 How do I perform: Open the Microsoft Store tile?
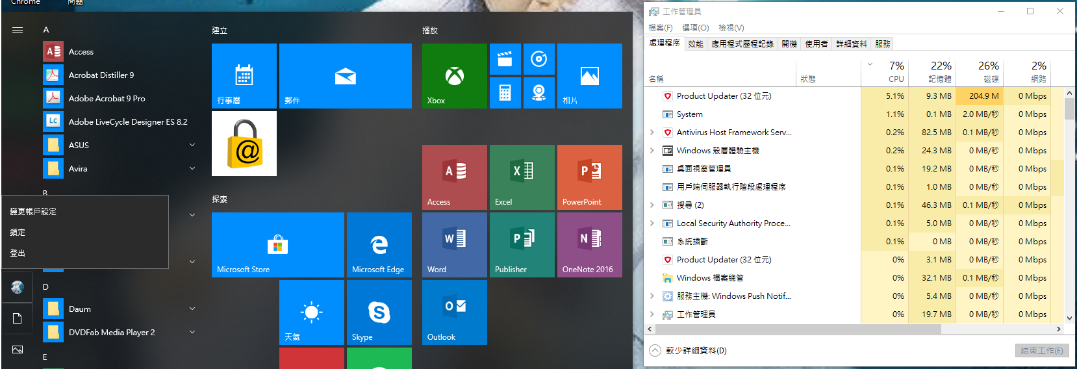[x=278, y=245]
